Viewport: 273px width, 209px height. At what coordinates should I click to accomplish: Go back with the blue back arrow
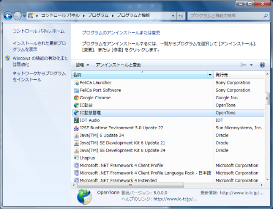(x=8, y=16)
